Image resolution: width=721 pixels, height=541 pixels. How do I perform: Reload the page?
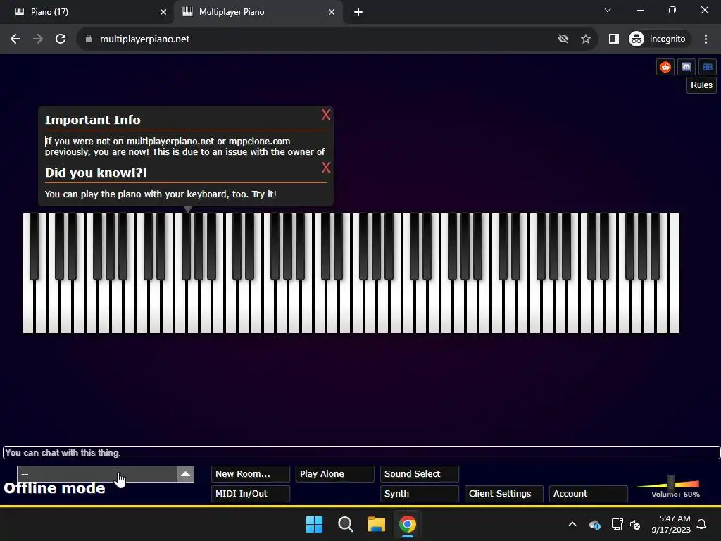pos(61,39)
